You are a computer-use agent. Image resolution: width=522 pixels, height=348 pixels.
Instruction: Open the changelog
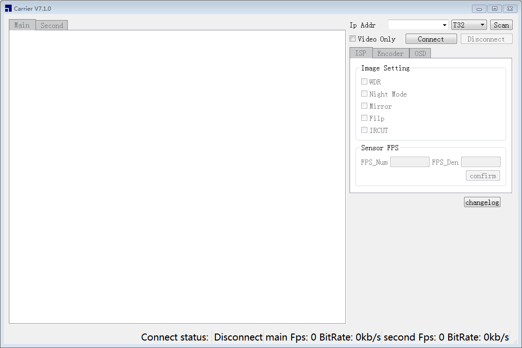(482, 202)
